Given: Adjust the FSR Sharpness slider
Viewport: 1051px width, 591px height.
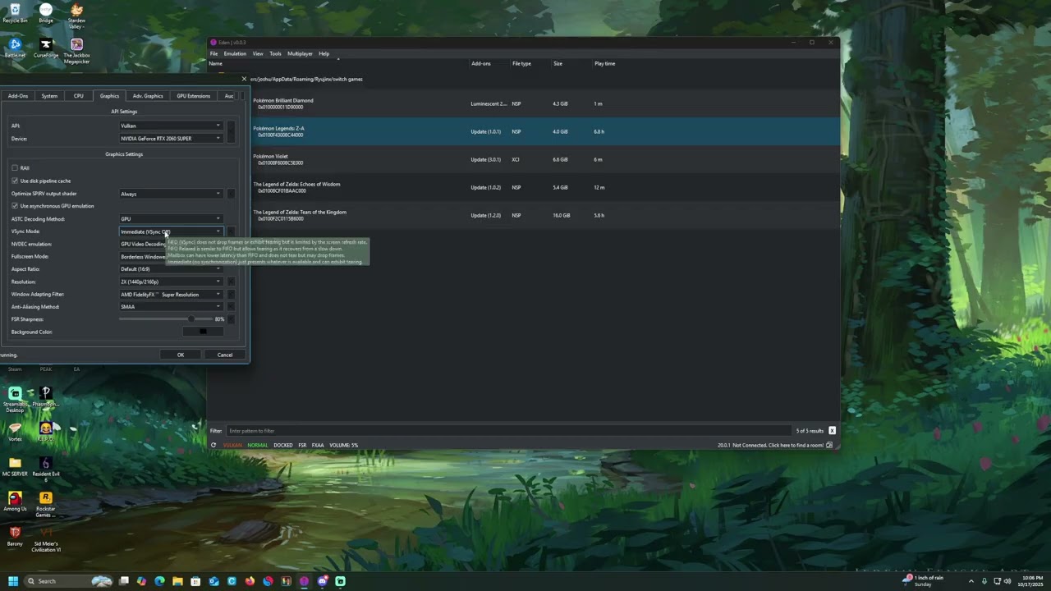Looking at the screenshot, I should pos(167,319).
